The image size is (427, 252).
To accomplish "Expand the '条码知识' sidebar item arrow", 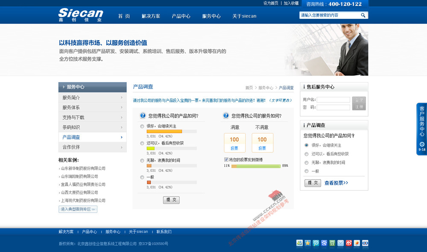I will (122, 127).
